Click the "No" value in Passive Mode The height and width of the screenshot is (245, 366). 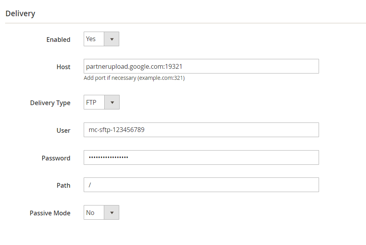tap(90, 213)
